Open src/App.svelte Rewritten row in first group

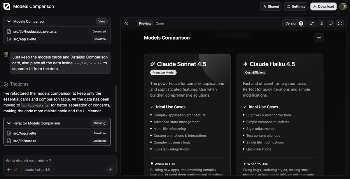(57, 39)
